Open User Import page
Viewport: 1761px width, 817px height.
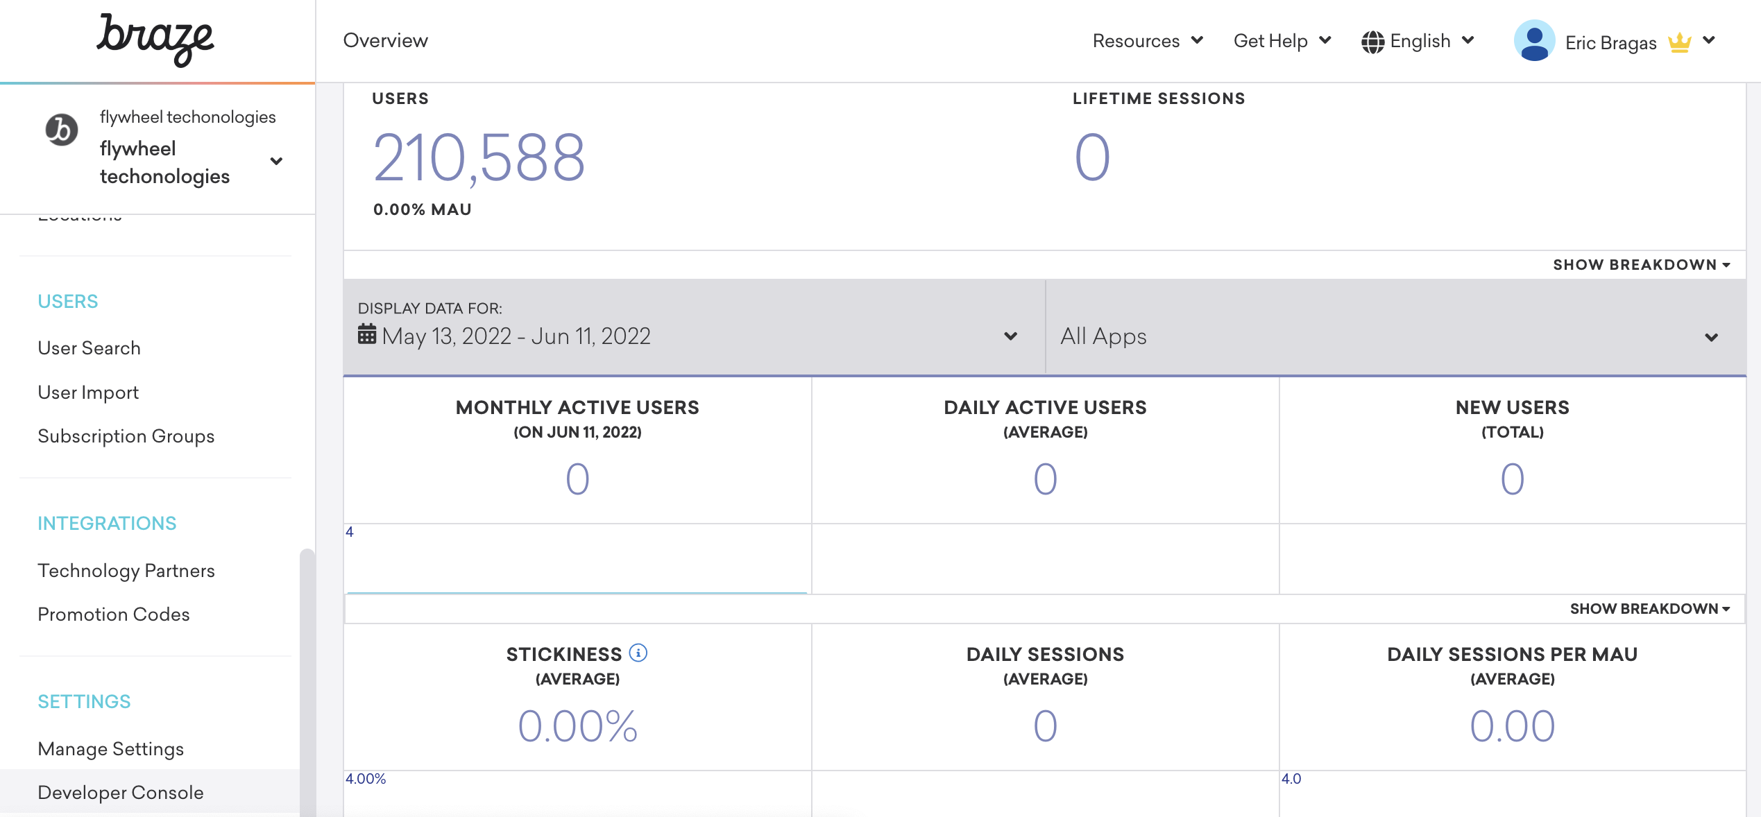88,393
